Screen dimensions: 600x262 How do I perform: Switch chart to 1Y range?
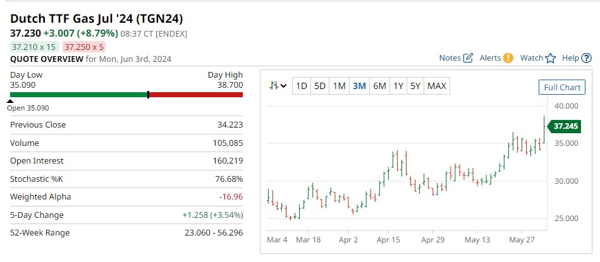click(398, 86)
